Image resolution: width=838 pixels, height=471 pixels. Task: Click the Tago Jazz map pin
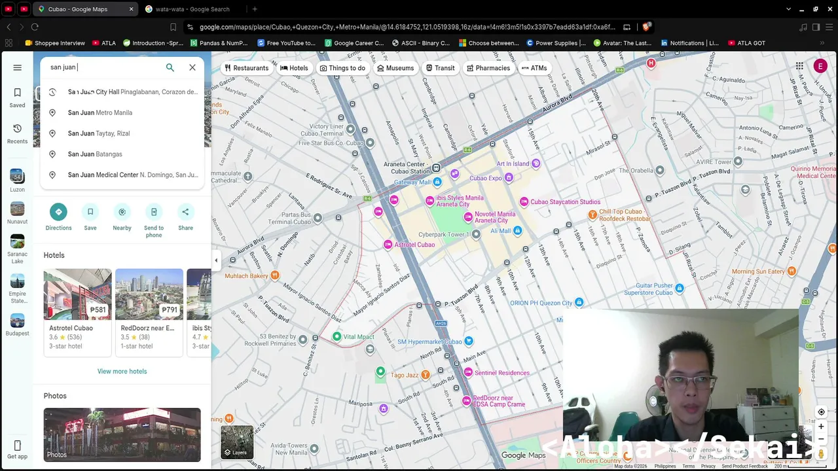click(425, 375)
